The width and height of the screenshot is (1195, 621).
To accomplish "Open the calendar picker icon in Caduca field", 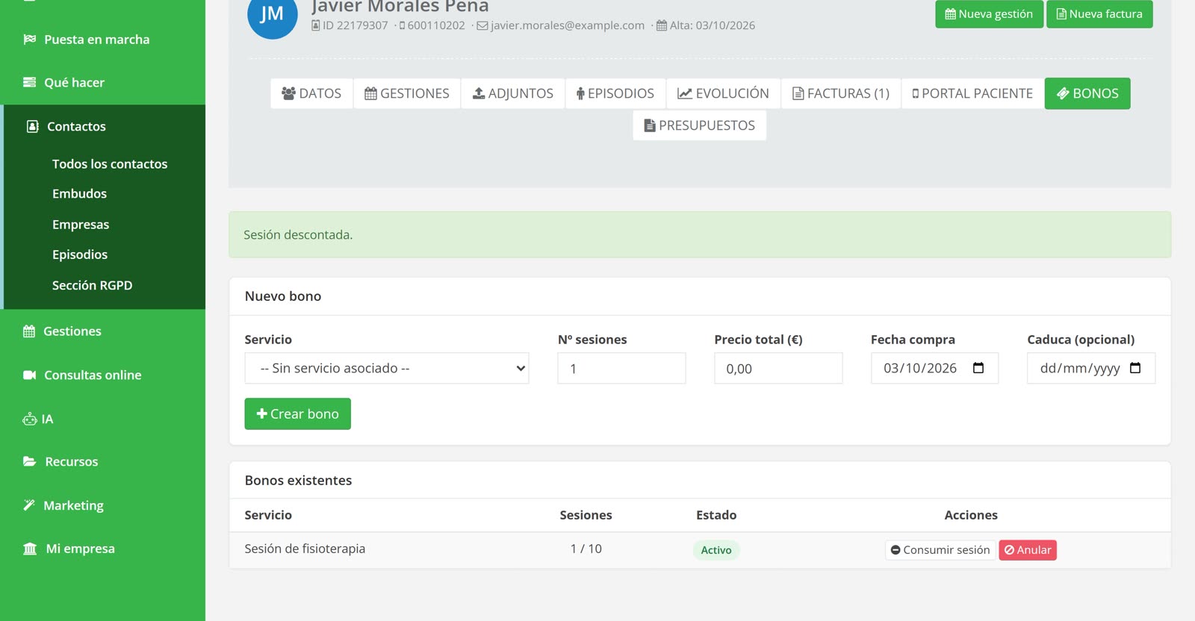I will pyautogui.click(x=1135, y=368).
